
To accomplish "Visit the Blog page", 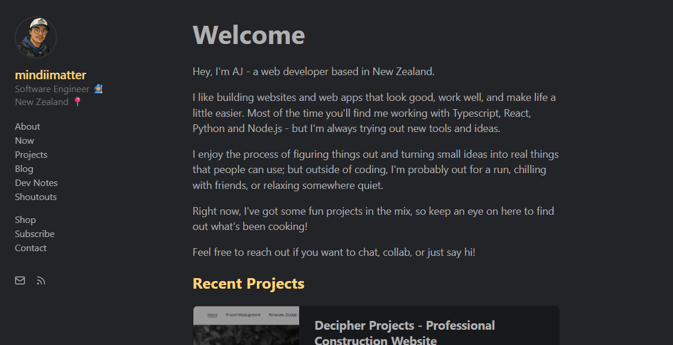I will coord(24,168).
